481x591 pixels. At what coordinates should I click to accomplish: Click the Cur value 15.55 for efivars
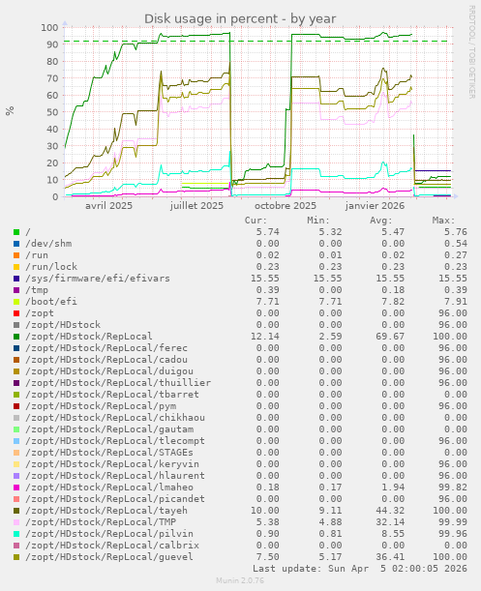pyautogui.click(x=265, y=279)
